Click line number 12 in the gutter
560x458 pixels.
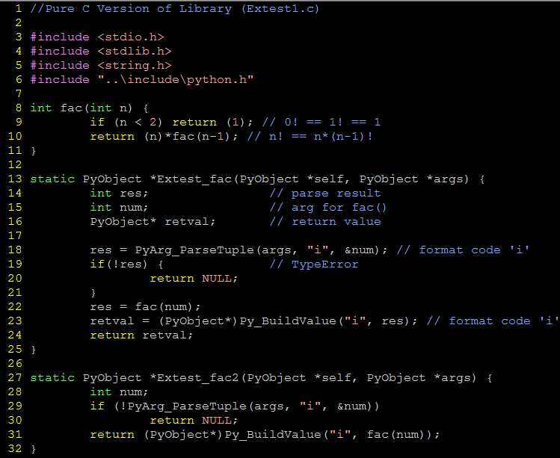click(15, 165)
